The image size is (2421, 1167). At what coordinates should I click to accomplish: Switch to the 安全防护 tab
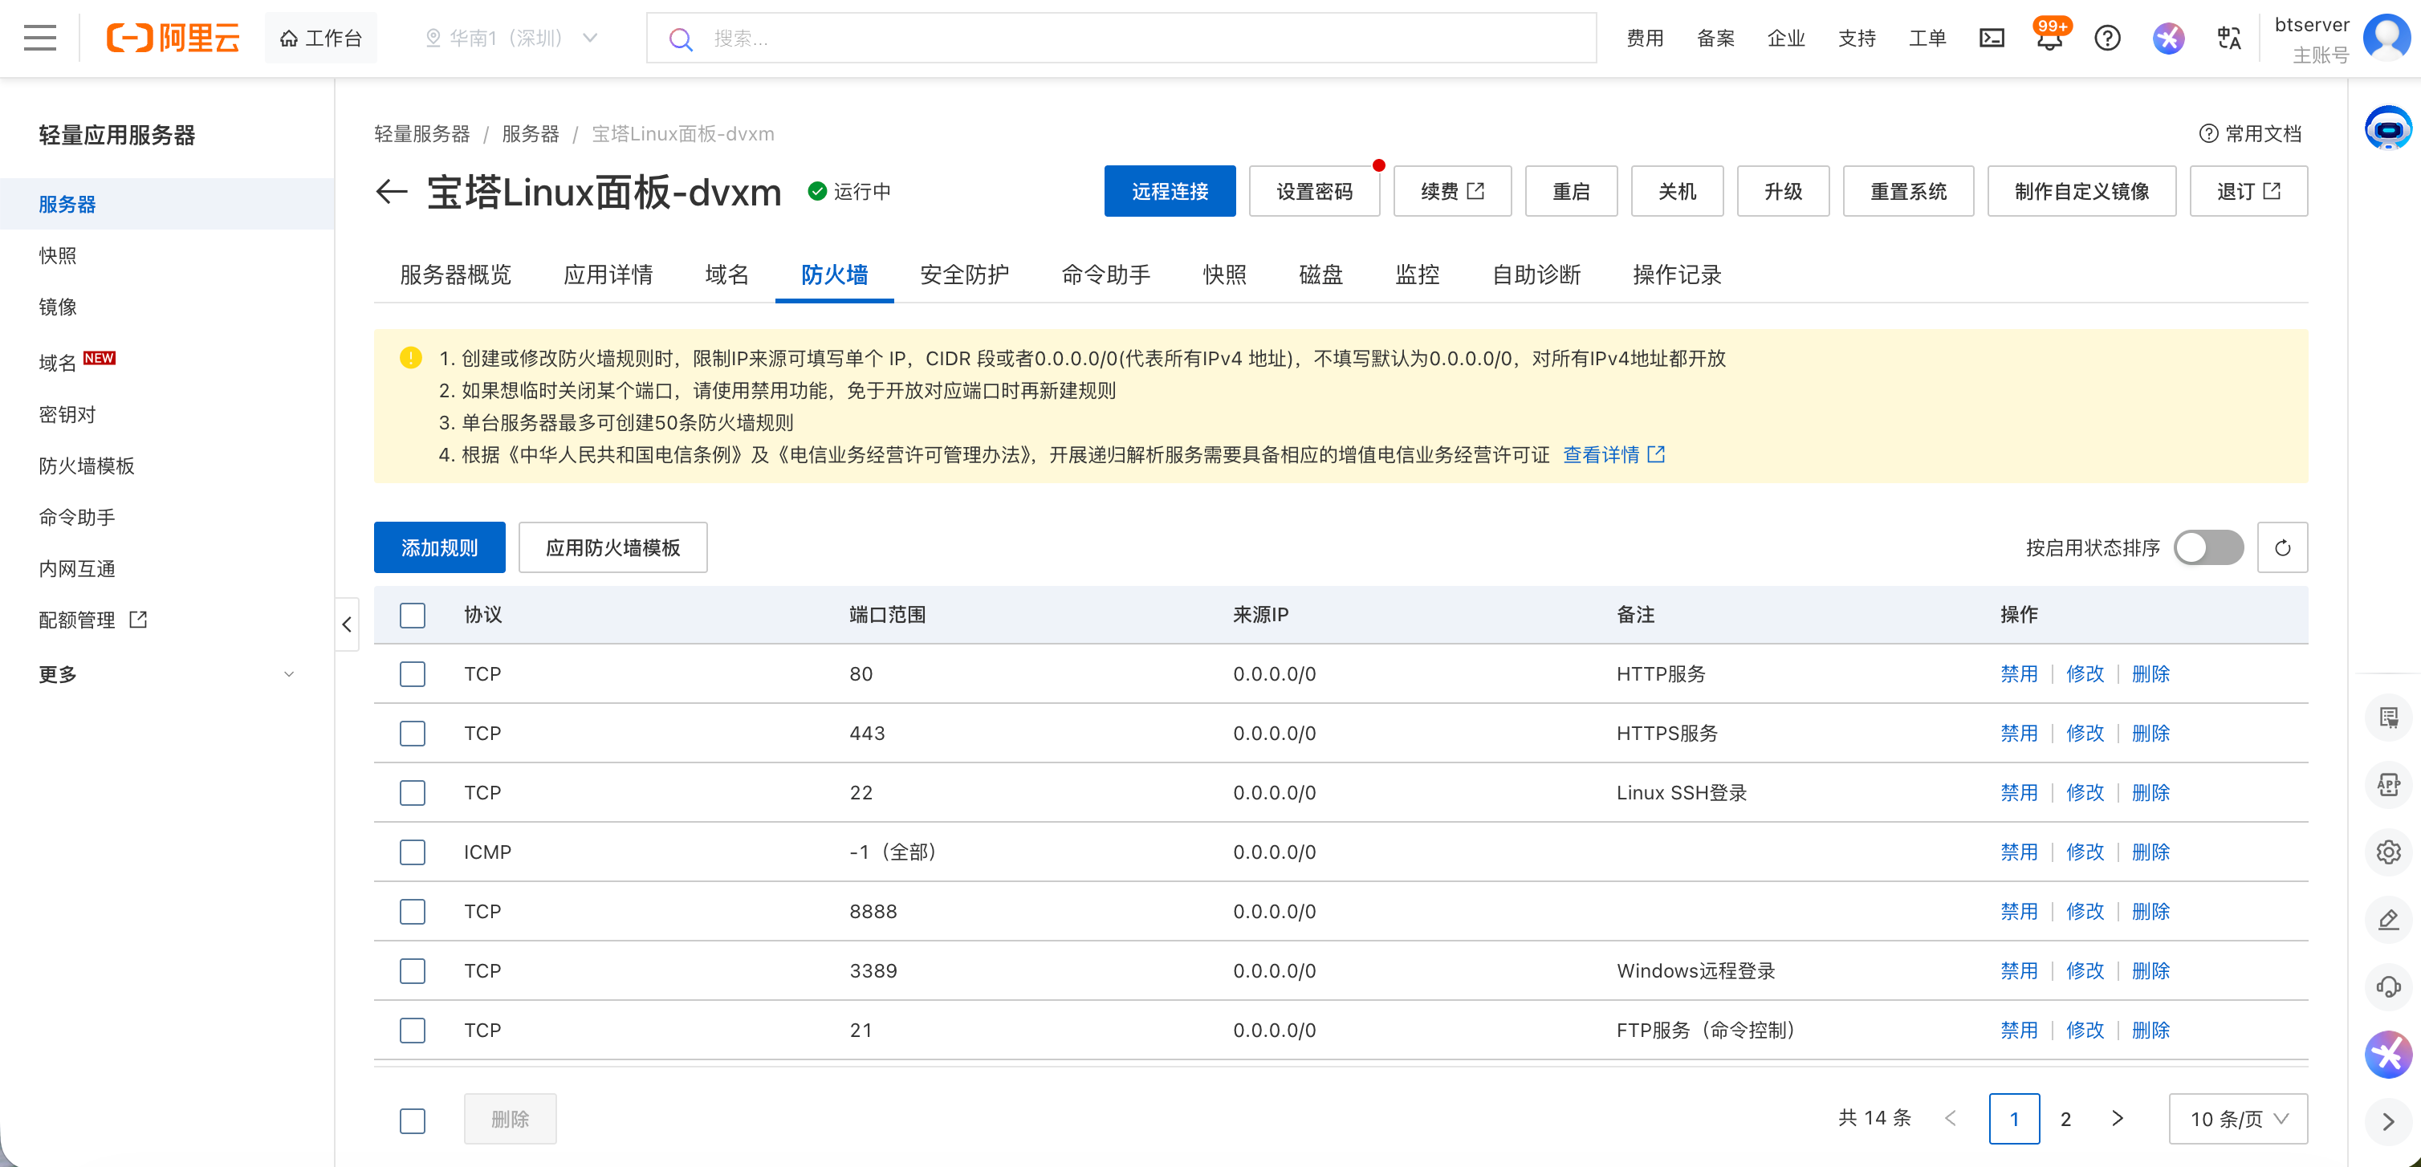pos(962,274)
